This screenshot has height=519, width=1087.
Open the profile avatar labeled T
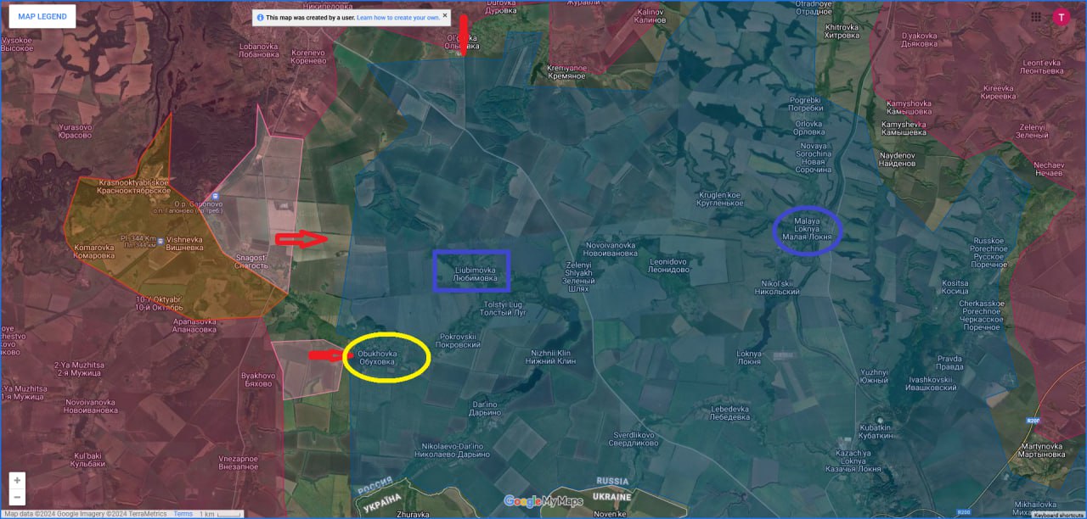click(1062, 16)
